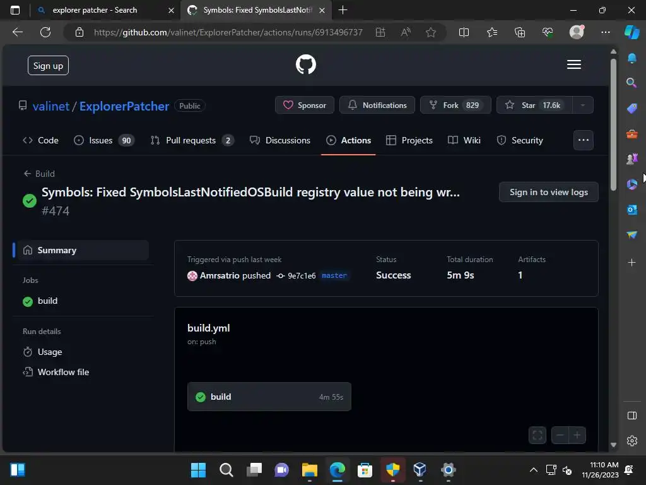The image size is (646, 485).
Task: Open sidebar Drop paper-plane icon
Action: point(632,235)
